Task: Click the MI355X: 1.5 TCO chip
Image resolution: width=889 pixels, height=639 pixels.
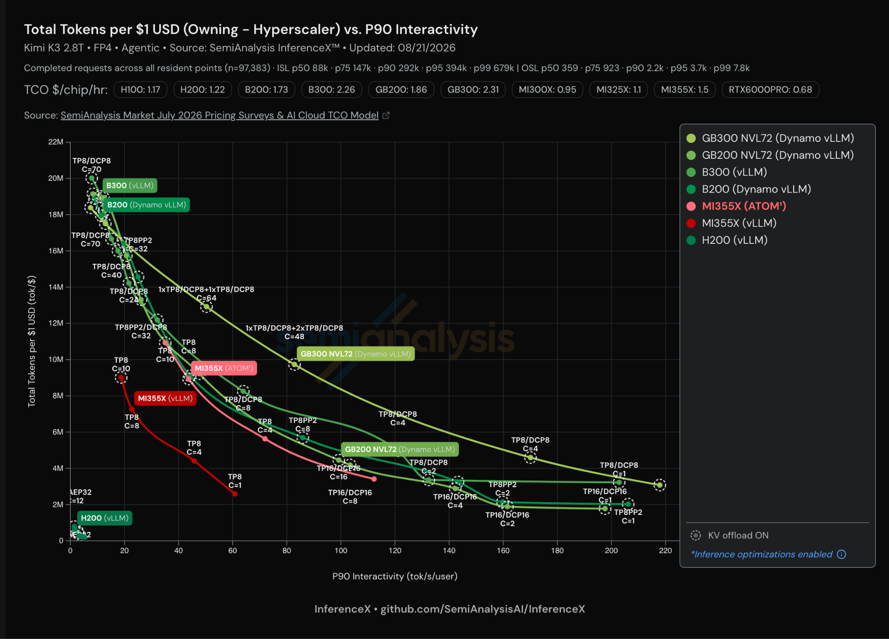Action: [685, 90]
